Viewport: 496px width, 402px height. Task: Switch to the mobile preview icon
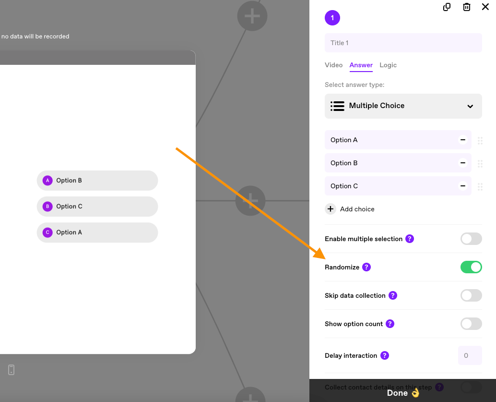tap(12, 370)
